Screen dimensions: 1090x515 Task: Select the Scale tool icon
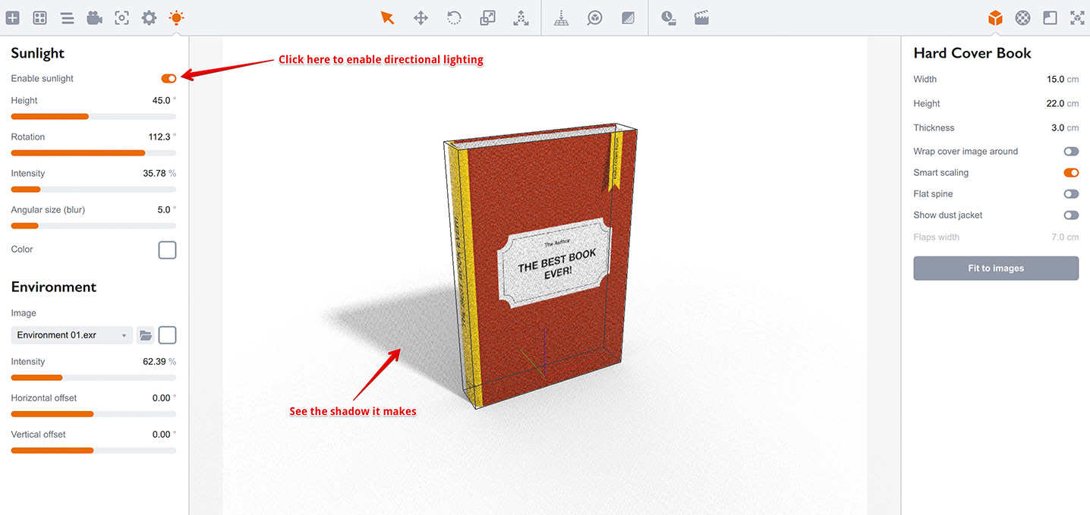pos(487,17)
